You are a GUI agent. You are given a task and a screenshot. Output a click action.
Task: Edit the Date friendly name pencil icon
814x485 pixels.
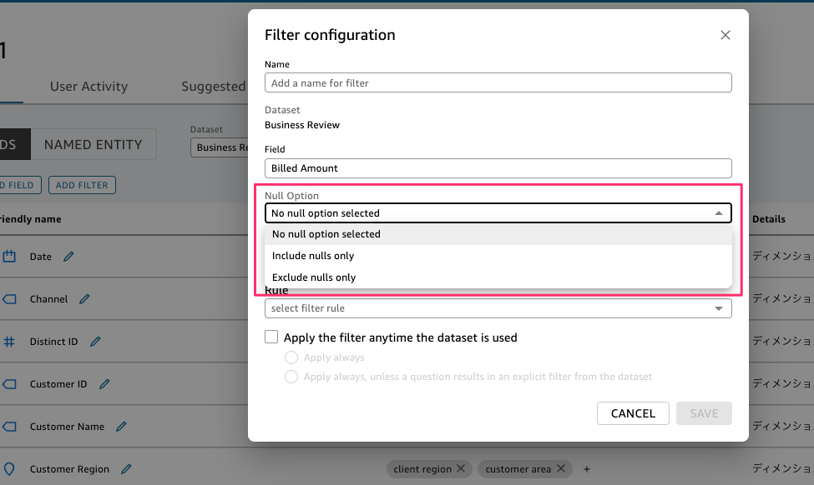pos(68,257)
